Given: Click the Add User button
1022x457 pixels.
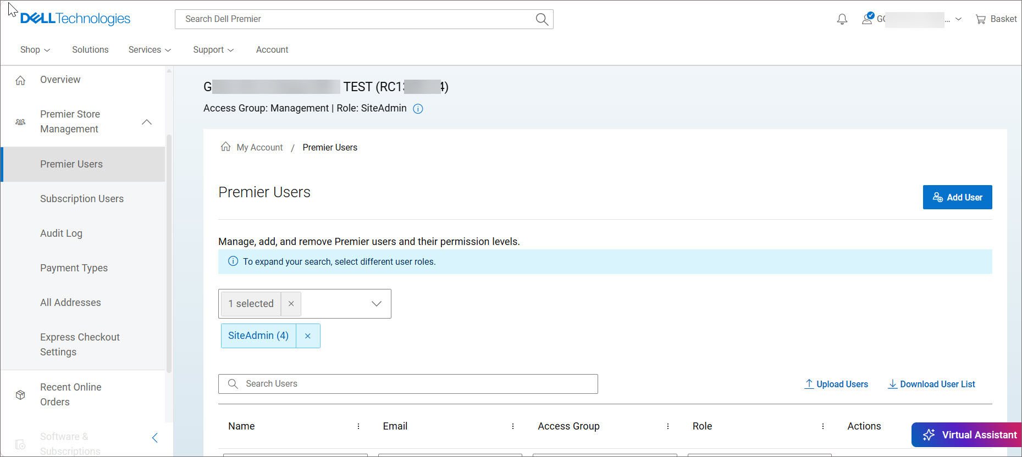Looking at the screenshot, I should pos(957,197).
